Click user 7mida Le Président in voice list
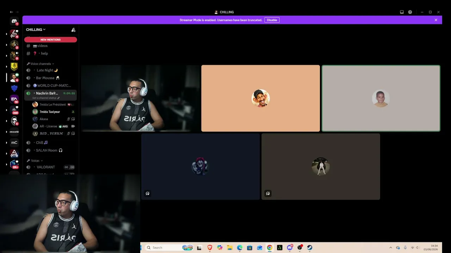 pos(54,104)
